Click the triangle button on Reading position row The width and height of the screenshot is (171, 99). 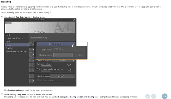[x=33, y=60]
